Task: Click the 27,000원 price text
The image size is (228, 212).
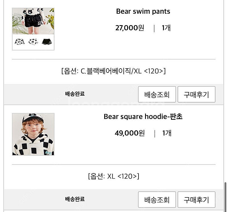Action: pos(130,28)
